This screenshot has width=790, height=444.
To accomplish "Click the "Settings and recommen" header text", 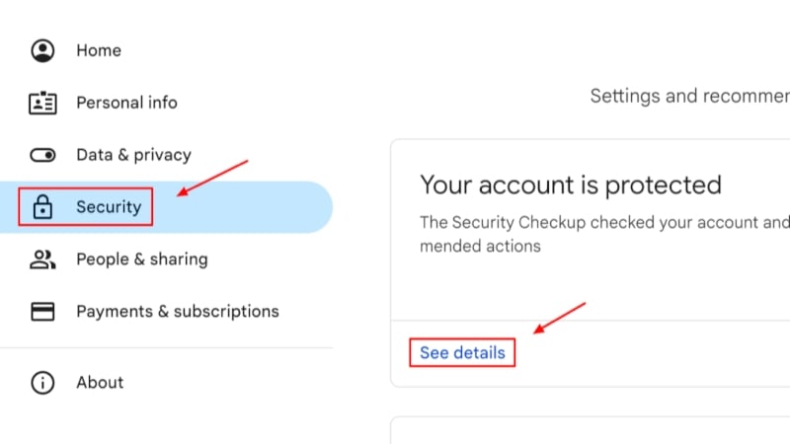I will 689,96.
